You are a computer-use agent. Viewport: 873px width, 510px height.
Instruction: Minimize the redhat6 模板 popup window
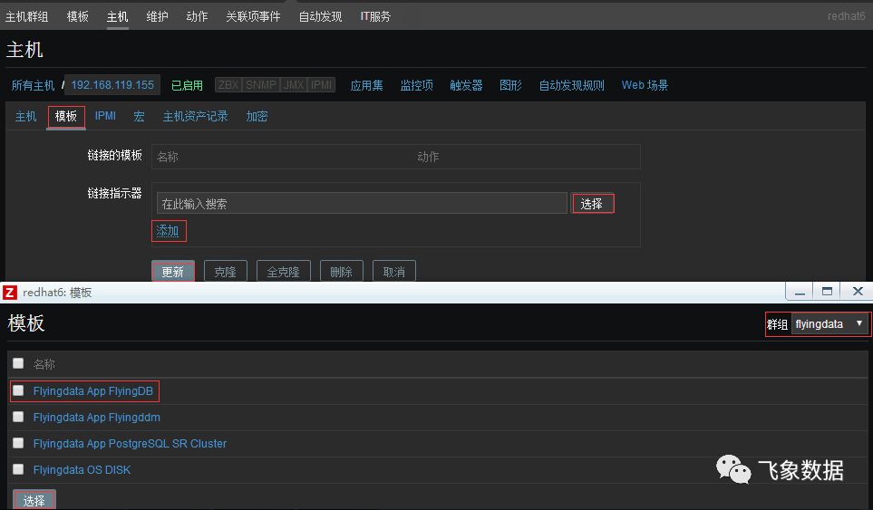tap(800, 292)
